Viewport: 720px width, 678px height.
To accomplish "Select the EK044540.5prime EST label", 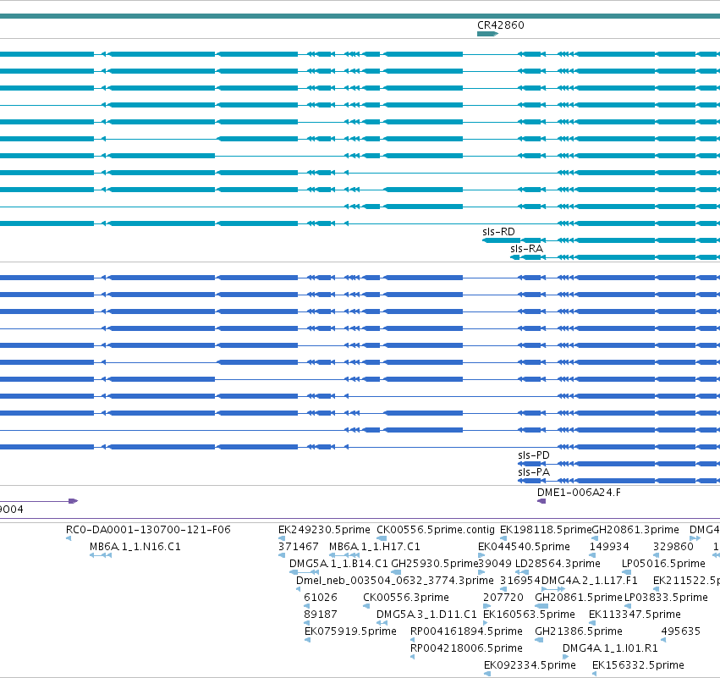I will [524, 547].
